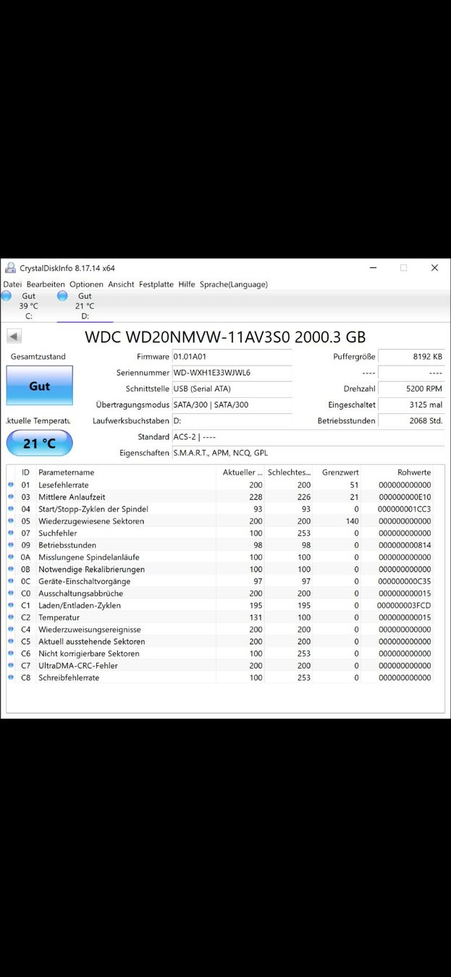This screenshot has width=451, height=977.
Task: Open the Optionen menu
Action: click(86, 284)
